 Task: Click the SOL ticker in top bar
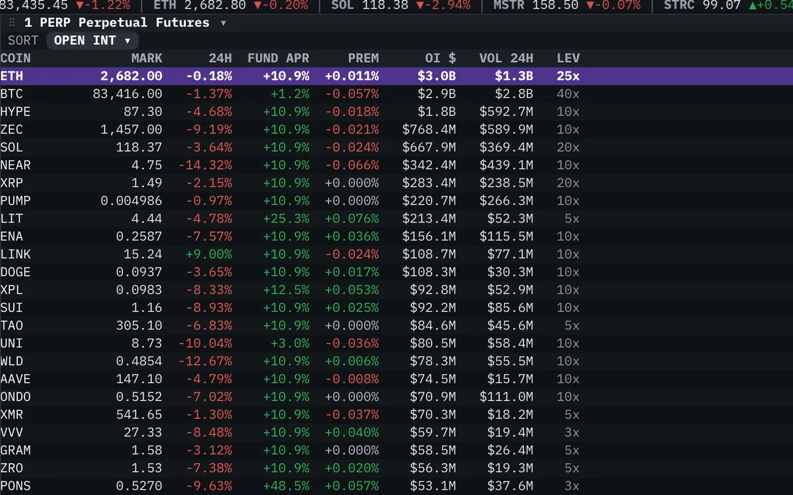(x=400, y=6)
